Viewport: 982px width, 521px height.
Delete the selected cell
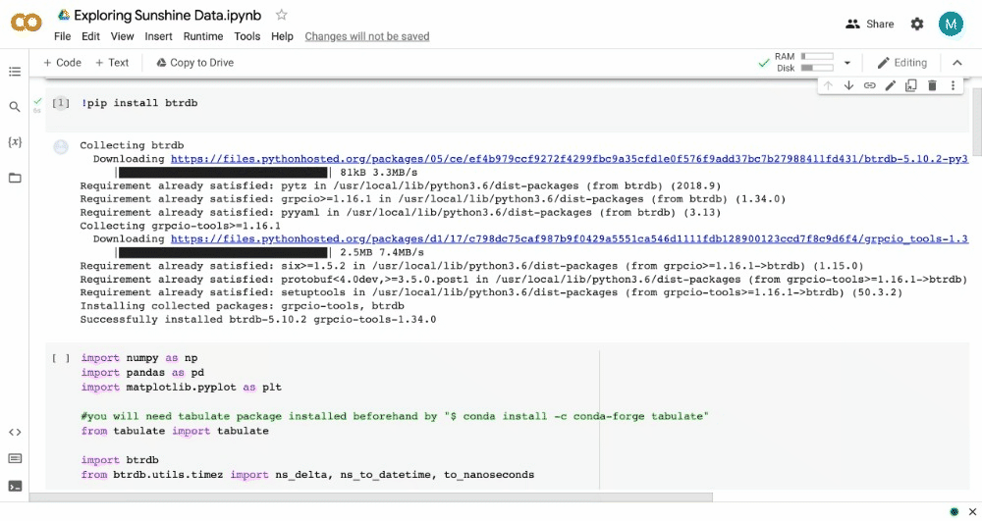tap(932, 85)
